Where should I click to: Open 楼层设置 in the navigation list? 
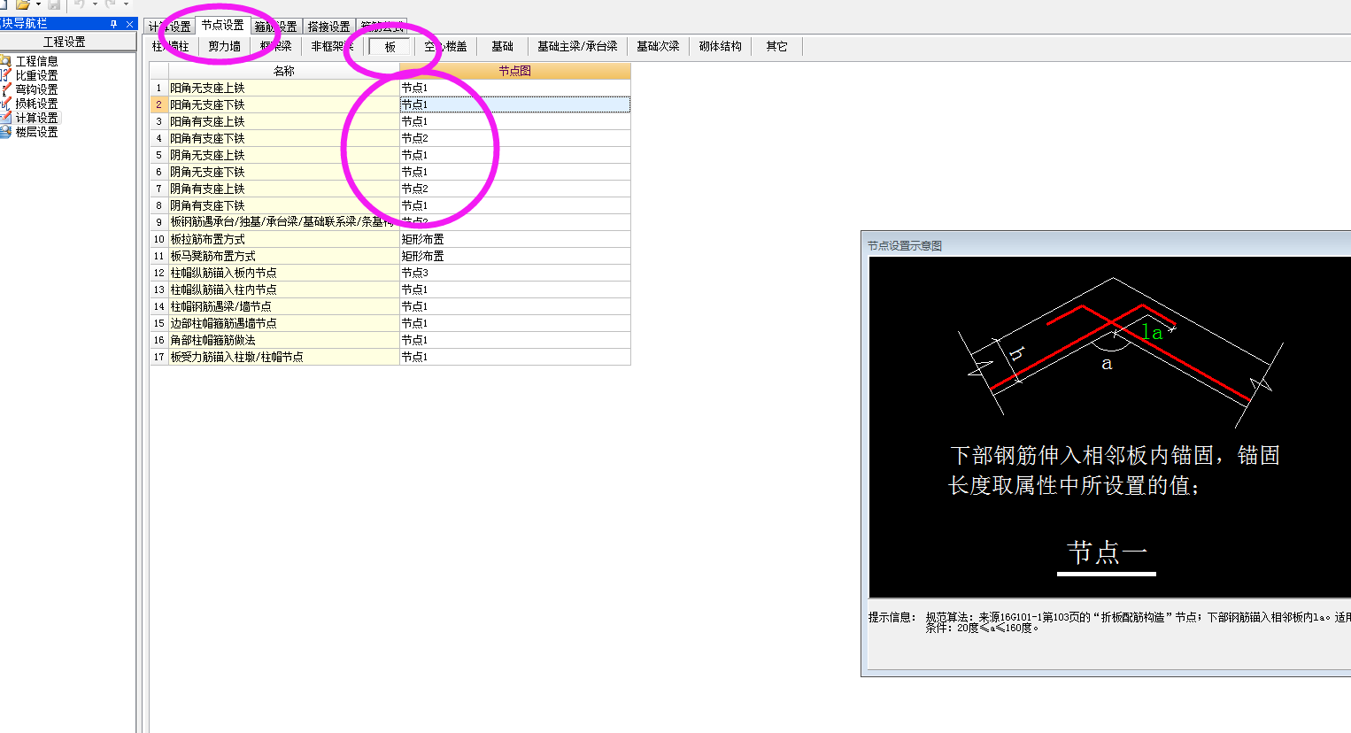[x=36, y=132]
